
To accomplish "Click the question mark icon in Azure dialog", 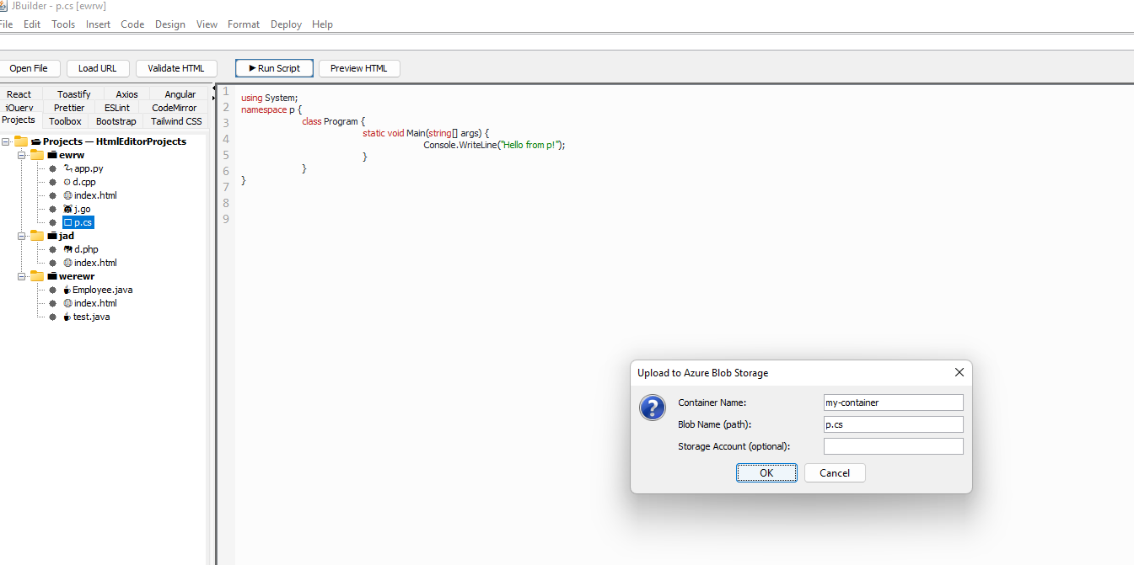I will (653, 408).
